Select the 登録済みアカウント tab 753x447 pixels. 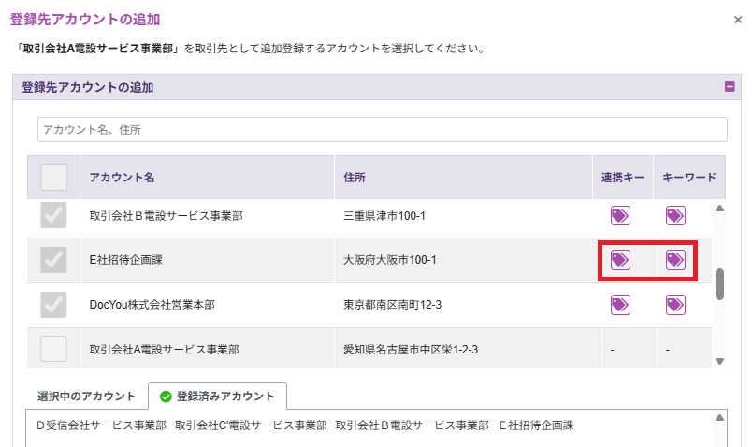click(x=217, y=396)
